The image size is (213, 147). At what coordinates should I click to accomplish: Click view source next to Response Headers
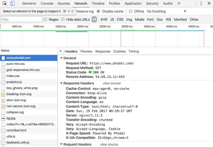[112, 83]
